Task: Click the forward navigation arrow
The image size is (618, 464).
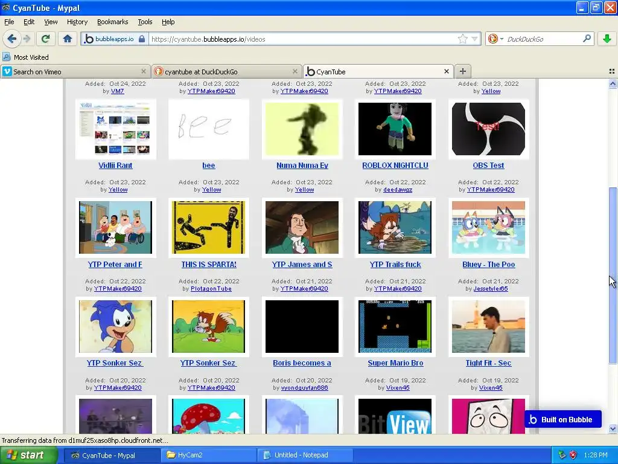Action: click(x=27, y=39)
